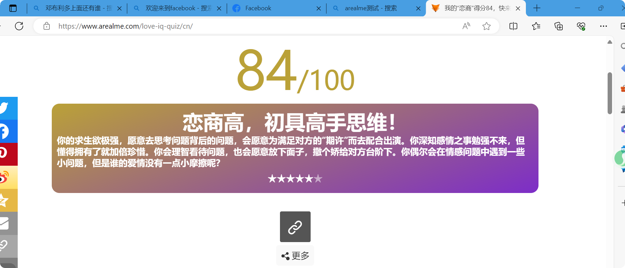Restore down the browser window
625x268 pixels.
pos(601,8)
